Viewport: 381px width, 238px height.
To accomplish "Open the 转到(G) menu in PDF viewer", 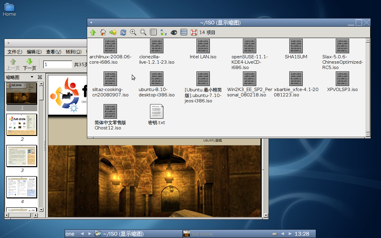I will click(74, 52).
